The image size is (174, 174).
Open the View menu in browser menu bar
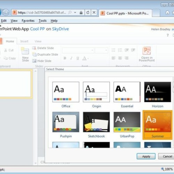pyautogui.click(x=14, y=21)
